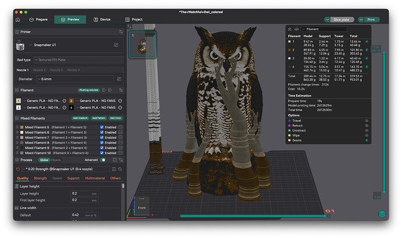This screenshot has height=238, width=402.
Task: Open printer settings options icon
Action: 121,32
